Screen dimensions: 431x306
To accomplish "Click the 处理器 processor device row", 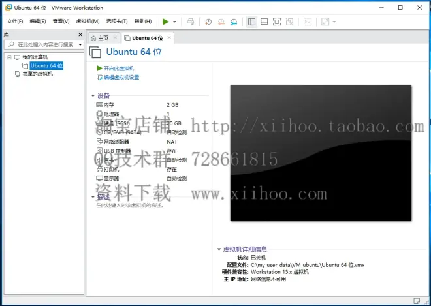I will tap(142, 114).
